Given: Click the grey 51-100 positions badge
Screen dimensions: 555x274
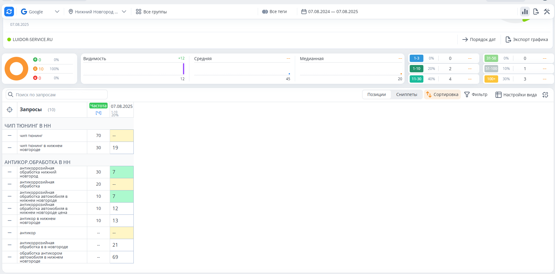Looking at the screenshot, I should click(491, 69).
